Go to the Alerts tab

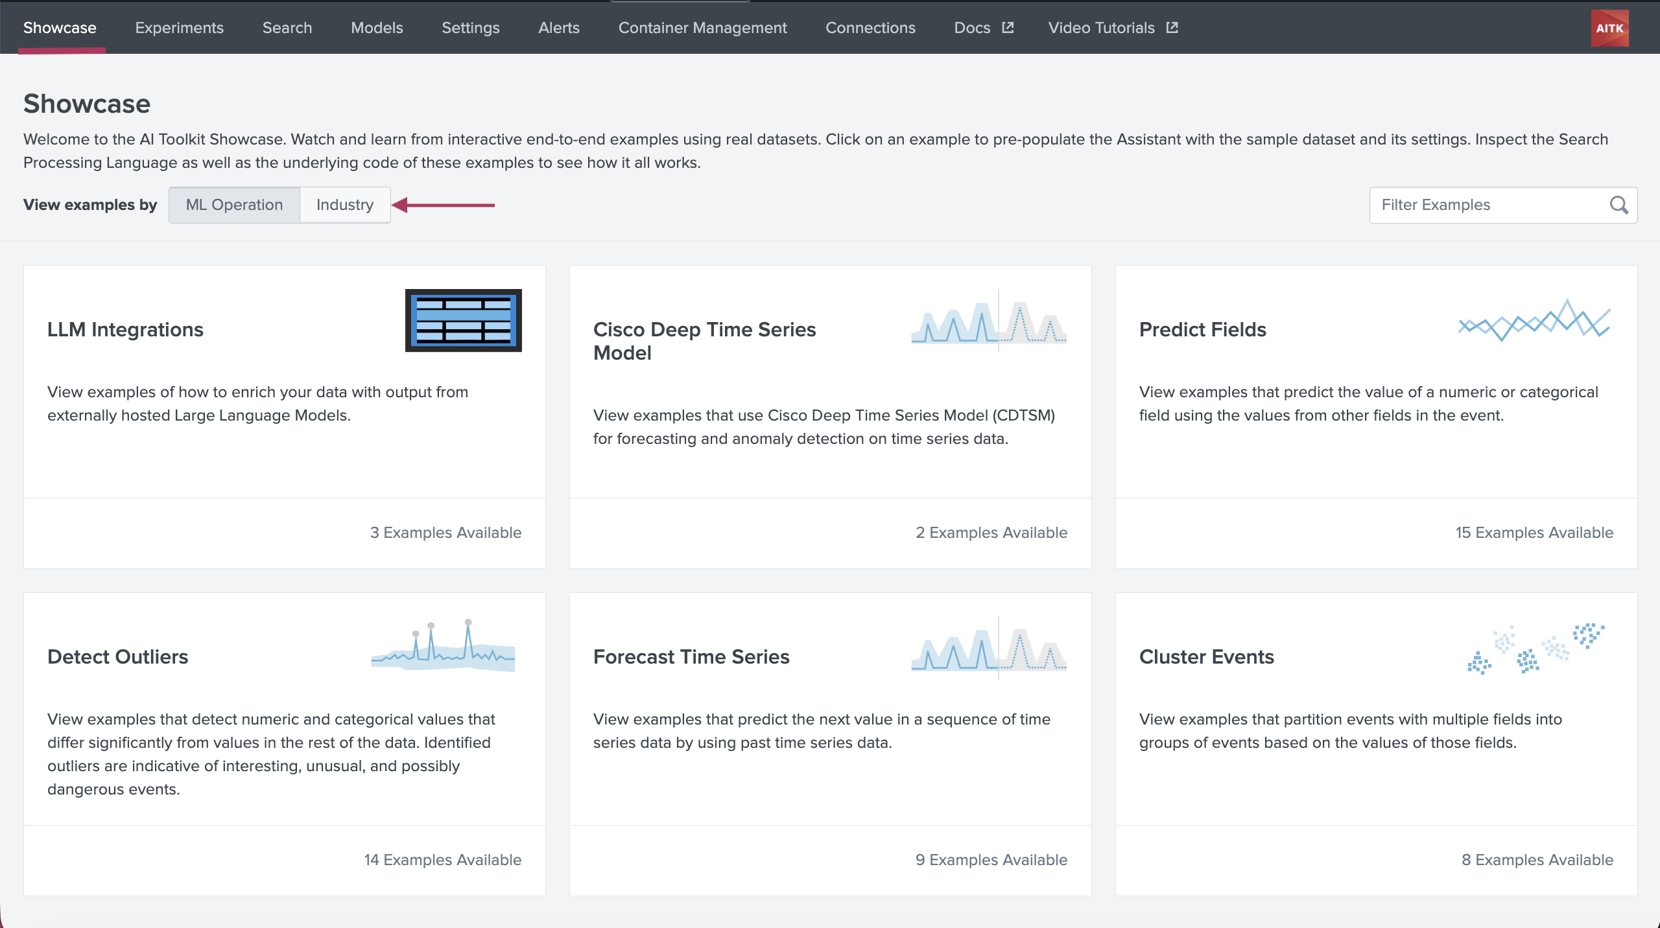tap(559, 28)
